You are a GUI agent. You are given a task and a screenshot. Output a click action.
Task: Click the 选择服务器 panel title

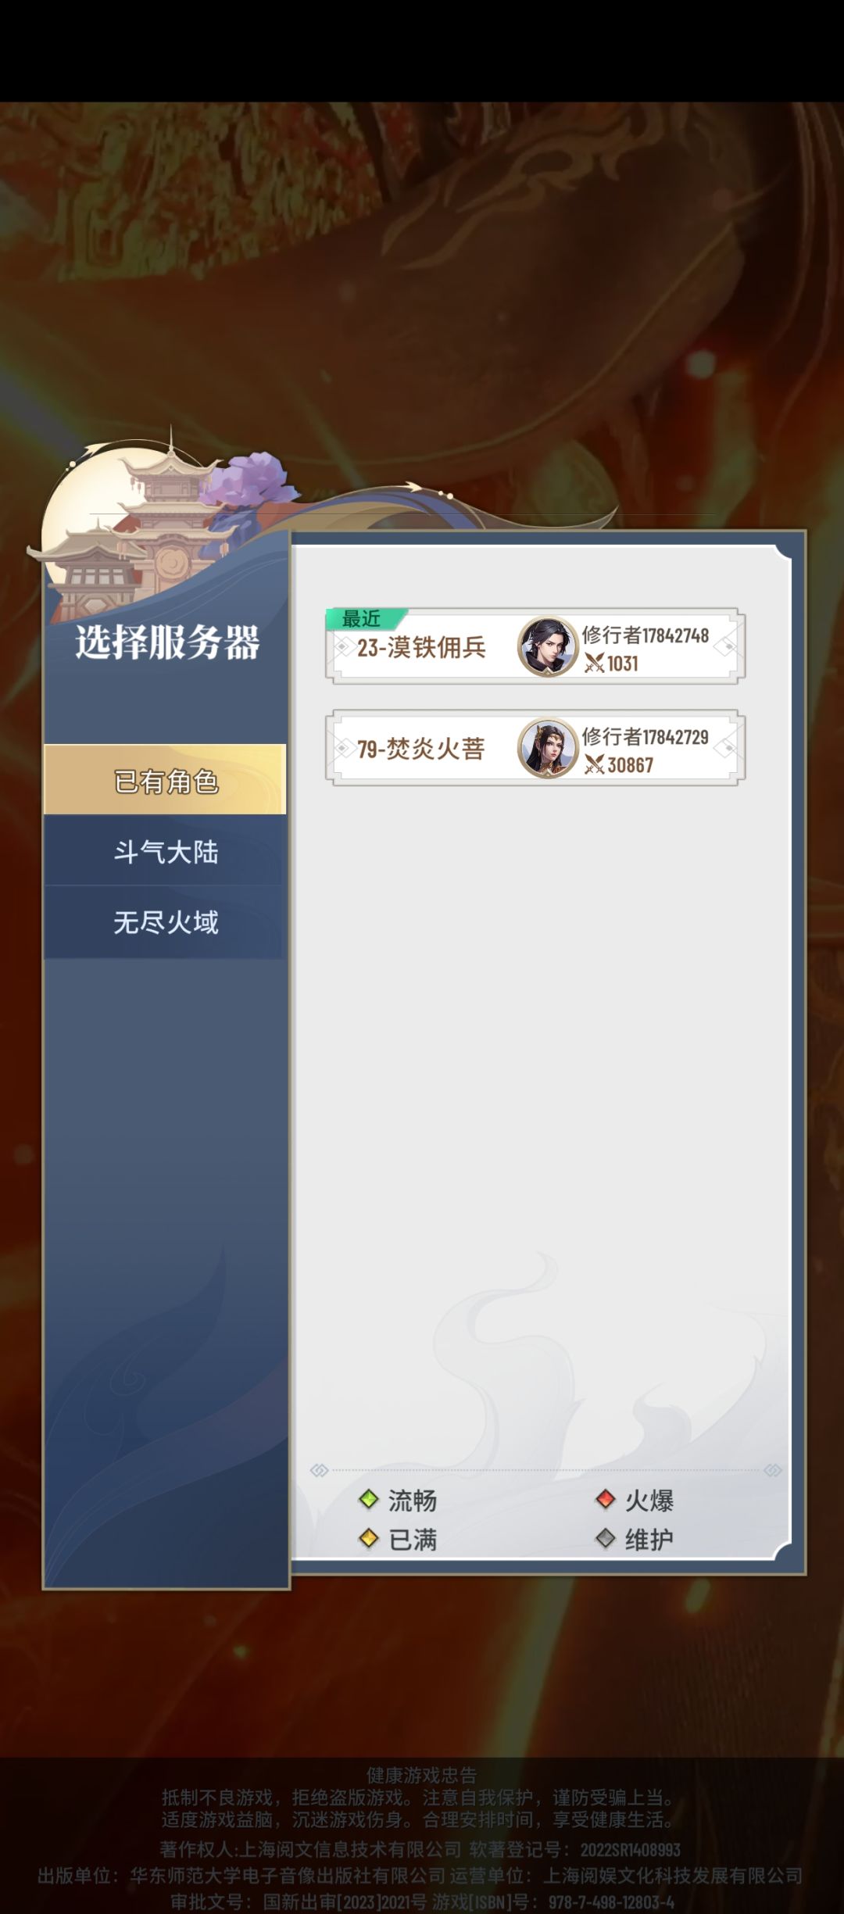point(167,642)
